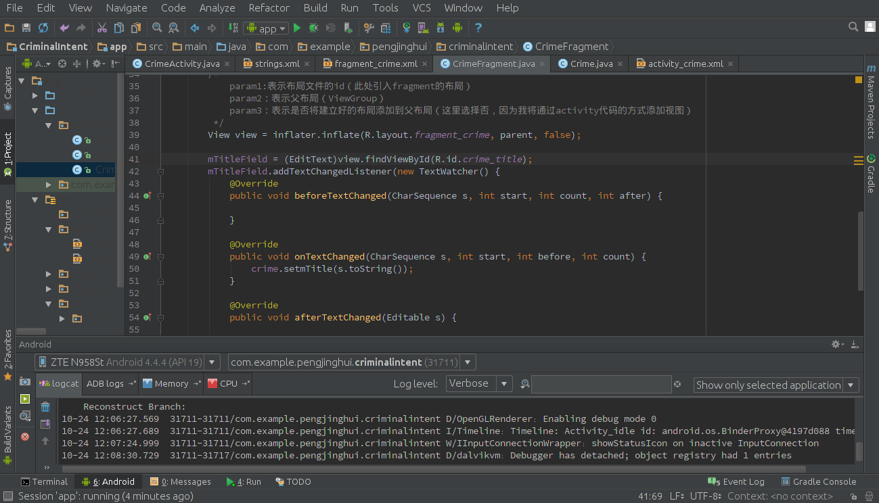The width and height of the screenshot is (879, 503).
Task: Open app run configuration dropdown
Action: coord(266,28)
